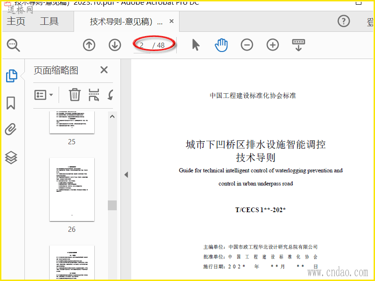Click the thumbnail panel scroll up arrow
This screenshot has height=281, width=375.
112,117
